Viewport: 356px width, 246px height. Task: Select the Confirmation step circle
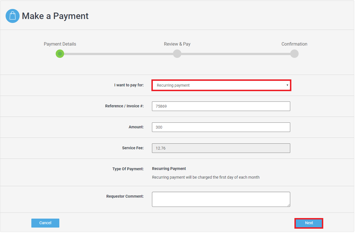pyautogui.click(x=294, y=54)
